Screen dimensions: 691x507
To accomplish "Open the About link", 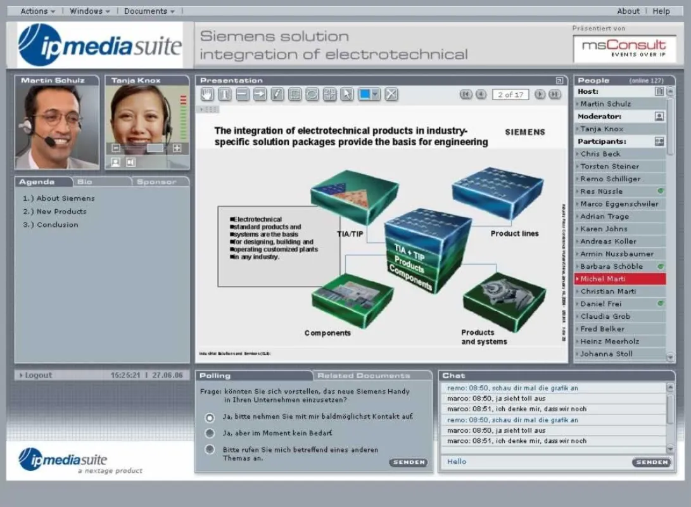I will click(628, 11).
